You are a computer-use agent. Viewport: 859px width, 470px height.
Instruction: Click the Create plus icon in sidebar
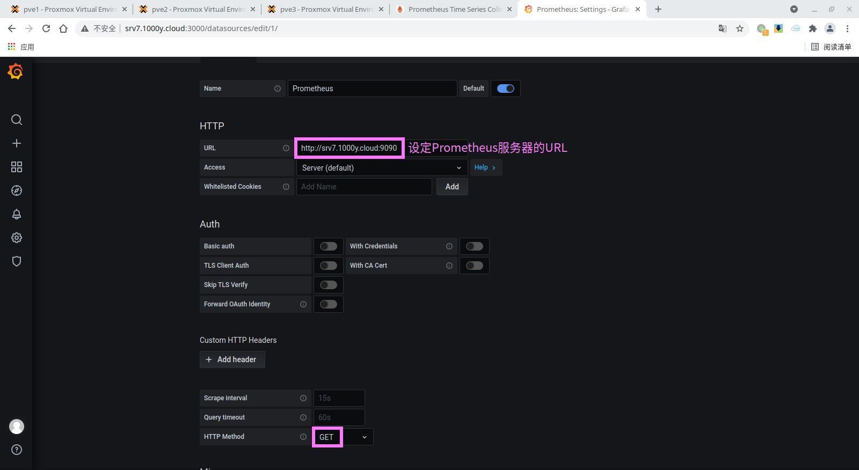17,143
